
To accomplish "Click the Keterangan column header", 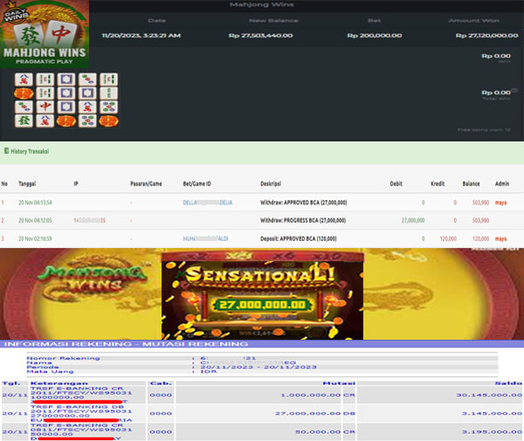I will tap(59, 382).
